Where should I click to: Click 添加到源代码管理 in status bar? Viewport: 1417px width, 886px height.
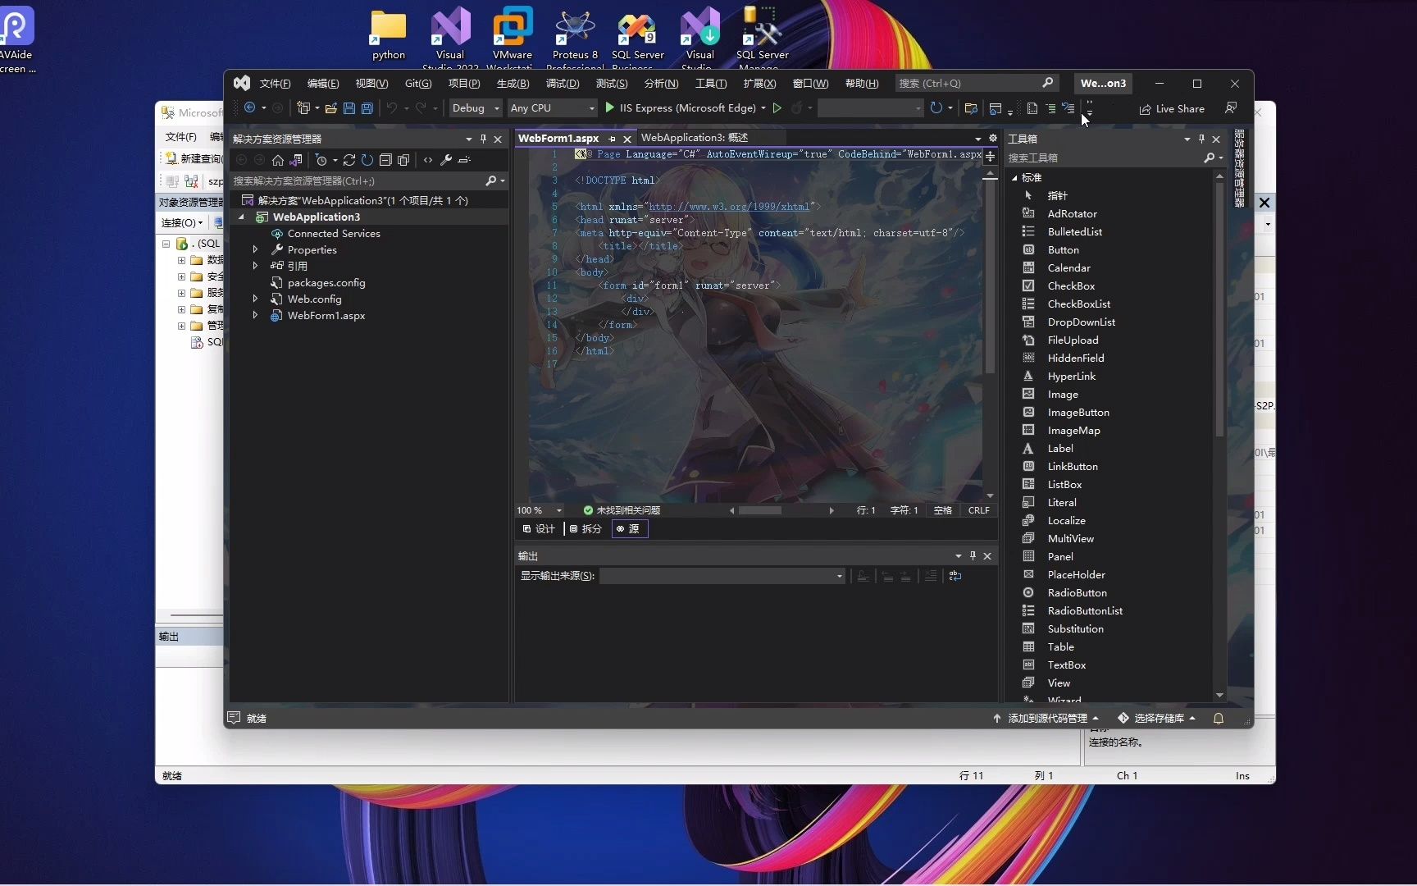(x=1046, y=718)
